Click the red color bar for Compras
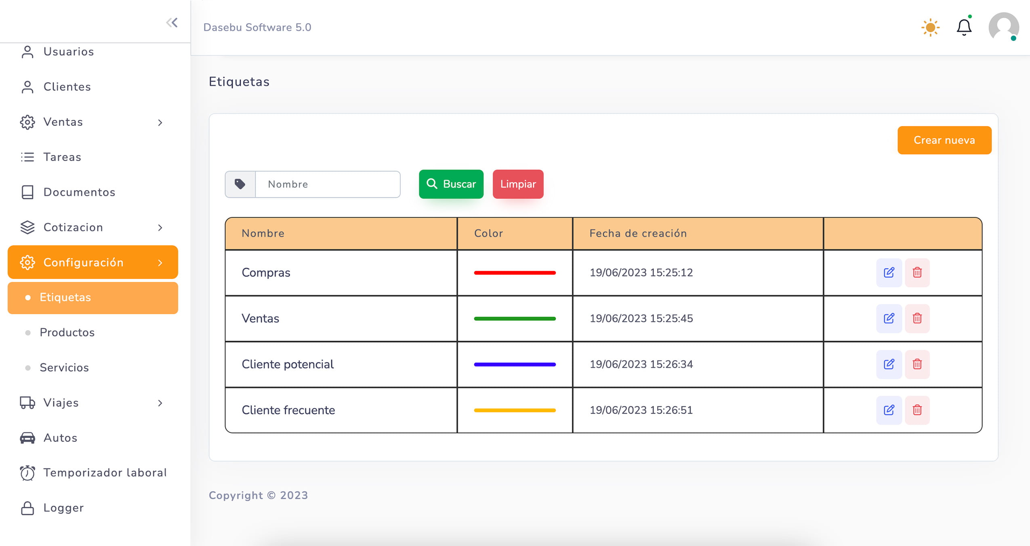1030x546 pixels. [515, 273]
